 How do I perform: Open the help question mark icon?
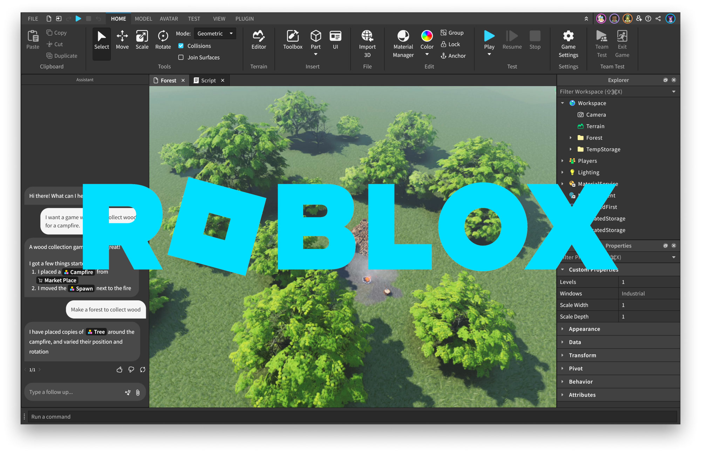[648, 19]
